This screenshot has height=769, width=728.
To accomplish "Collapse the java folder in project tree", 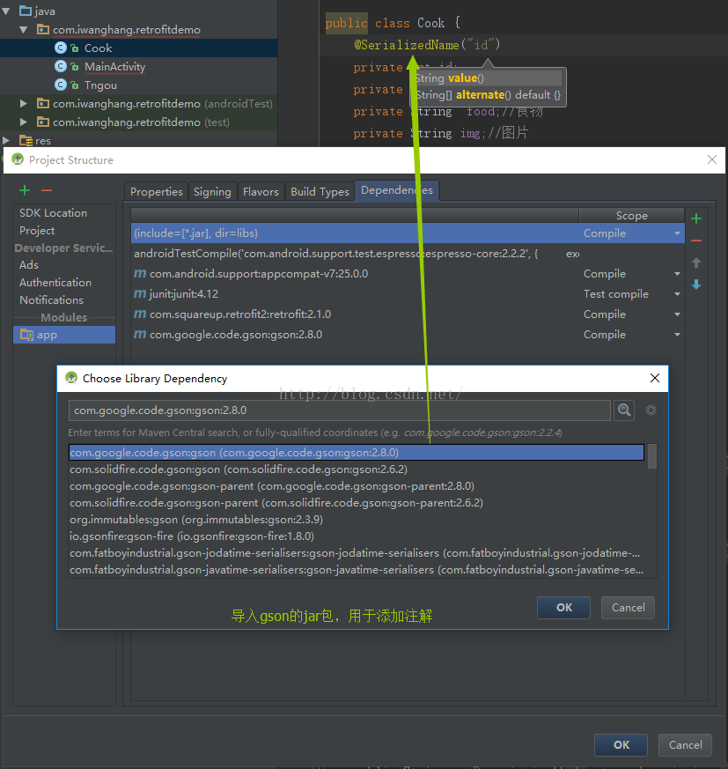I will click(6, 11).
